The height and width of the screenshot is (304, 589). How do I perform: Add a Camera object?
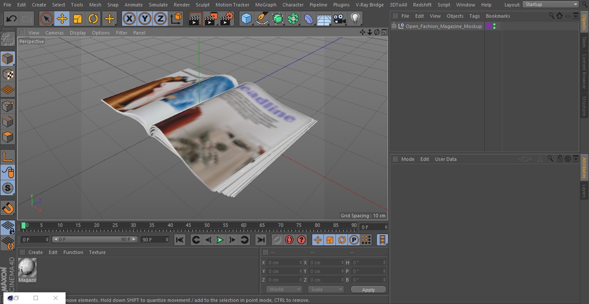pos(339,19)
